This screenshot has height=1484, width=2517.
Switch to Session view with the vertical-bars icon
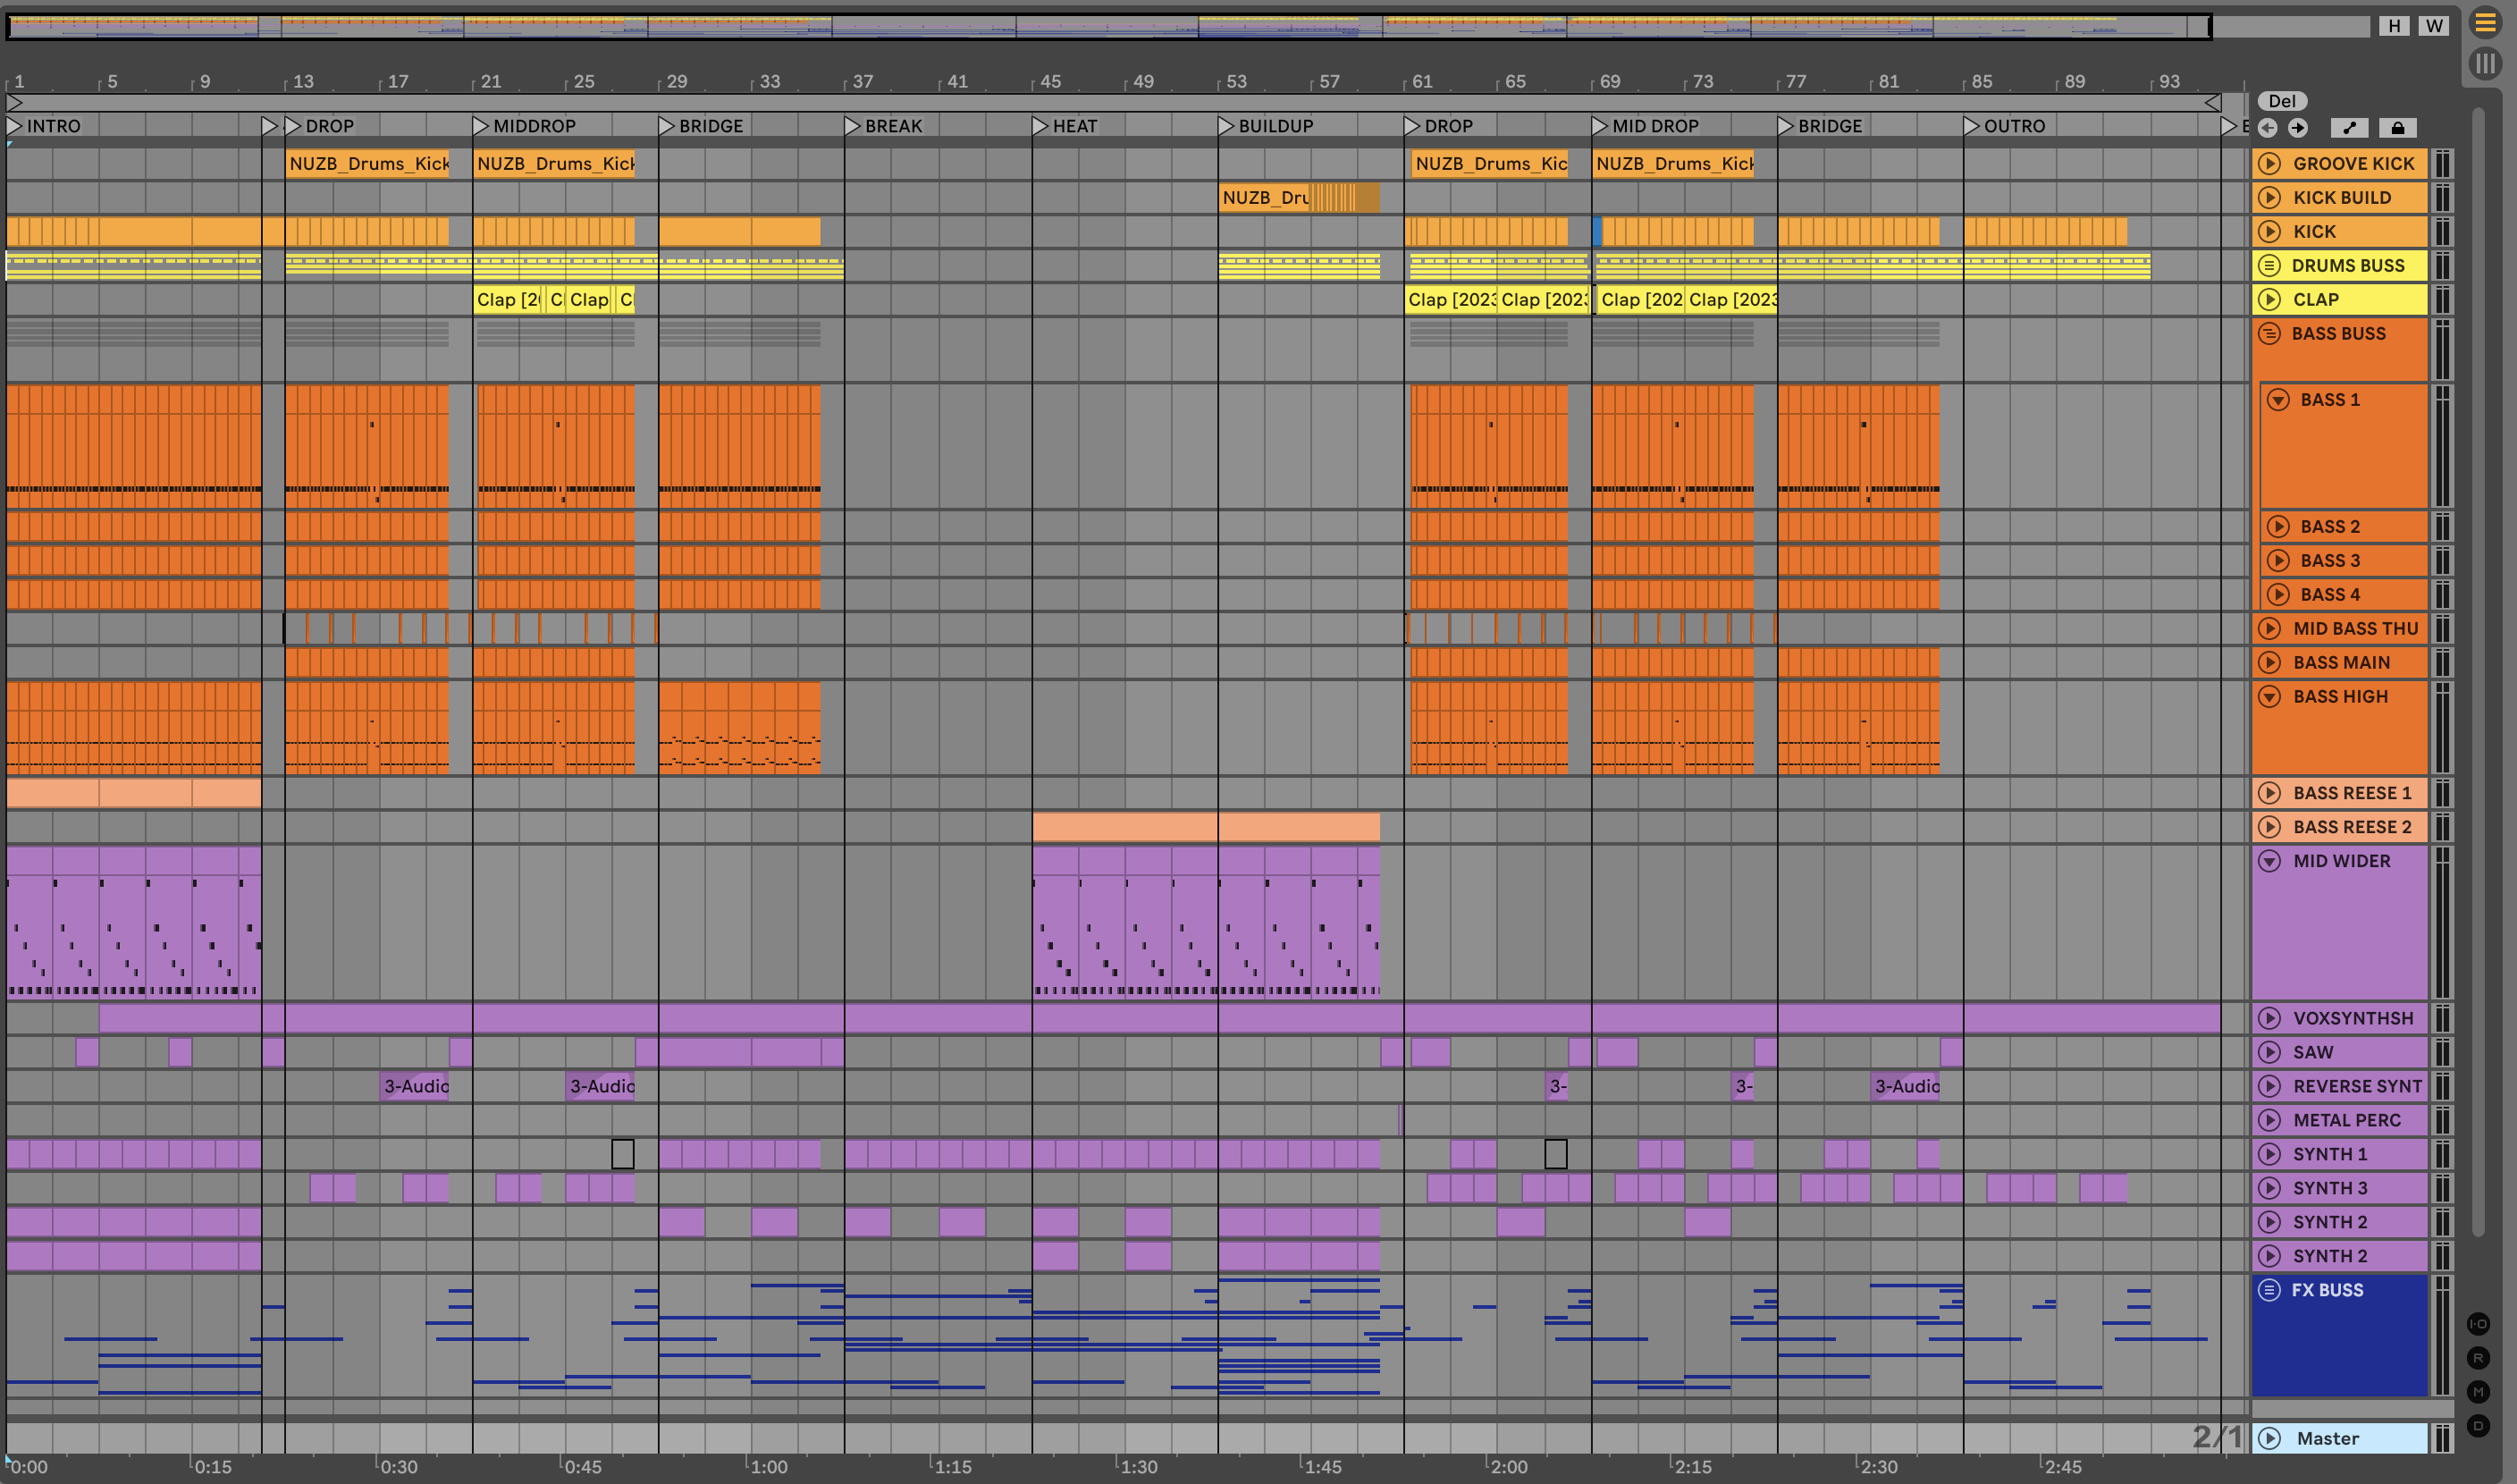[x=2485, y=64]
